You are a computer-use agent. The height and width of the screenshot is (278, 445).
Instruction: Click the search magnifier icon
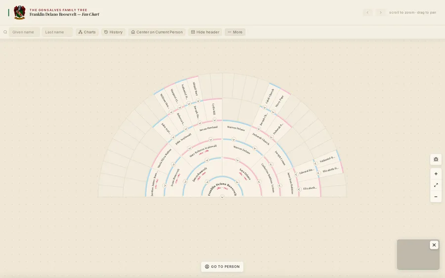pos(5,32)
